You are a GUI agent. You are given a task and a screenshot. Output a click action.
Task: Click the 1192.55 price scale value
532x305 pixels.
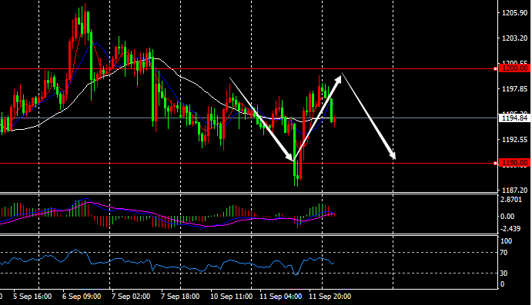coord(515,140)
